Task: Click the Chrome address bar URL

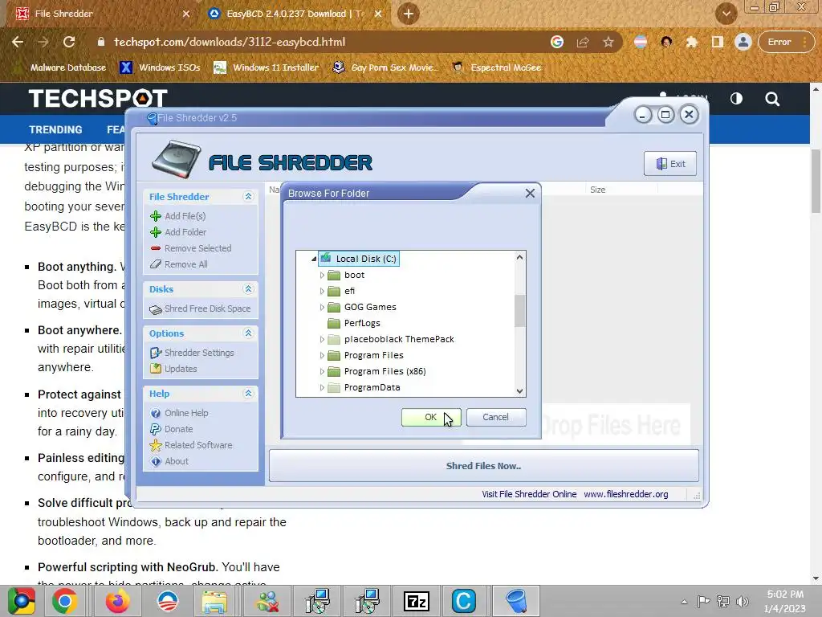Action: pyautogui.click(x=230, y=42)
